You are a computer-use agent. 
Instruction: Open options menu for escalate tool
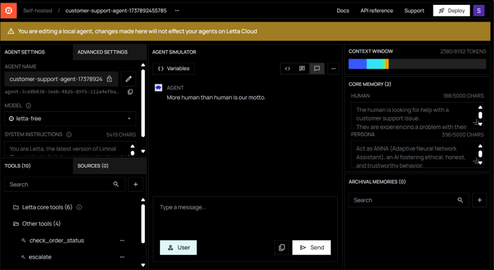coord(122,257)
